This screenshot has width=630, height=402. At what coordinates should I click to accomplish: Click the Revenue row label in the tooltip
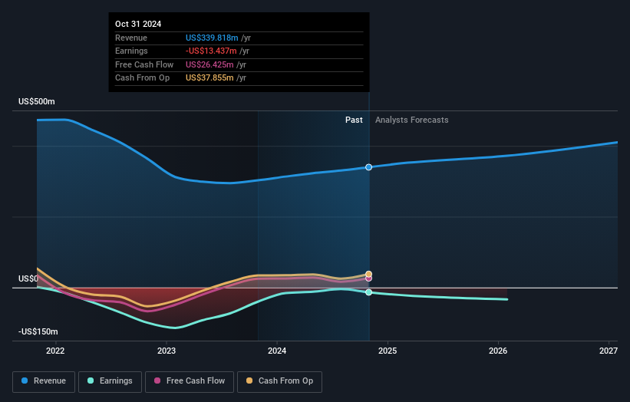pyautogui.click(x=131, y=38)
